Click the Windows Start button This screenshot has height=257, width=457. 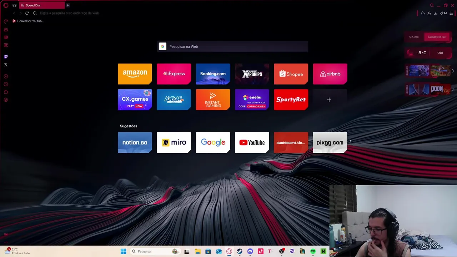click(123, 251)
